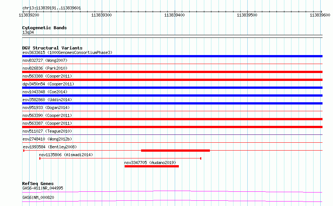Click the blue bar under esv3633615
The image size is (333, 206).
pos(172,56)
